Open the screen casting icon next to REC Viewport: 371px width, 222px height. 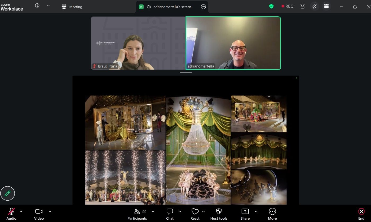[x=302, y=6]
